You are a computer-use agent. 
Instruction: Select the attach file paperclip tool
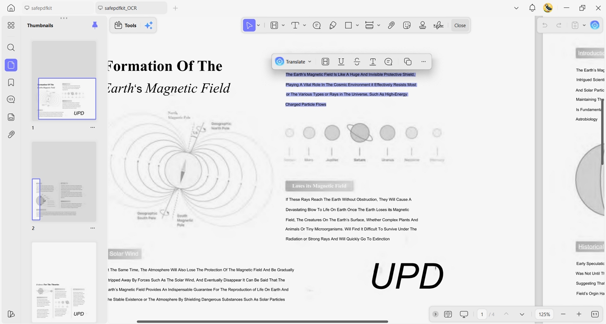click(x=391, y=26)
